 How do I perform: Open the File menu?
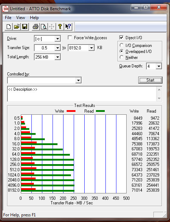coord(8,18)
